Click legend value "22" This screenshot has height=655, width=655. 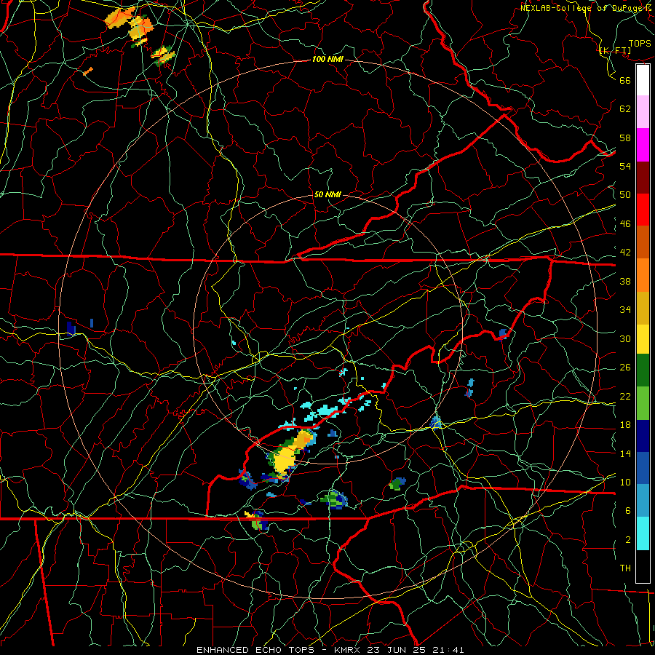625,396
